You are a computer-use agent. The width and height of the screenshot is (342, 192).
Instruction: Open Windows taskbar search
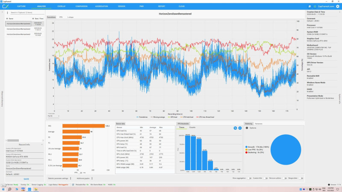coord(9,189)
